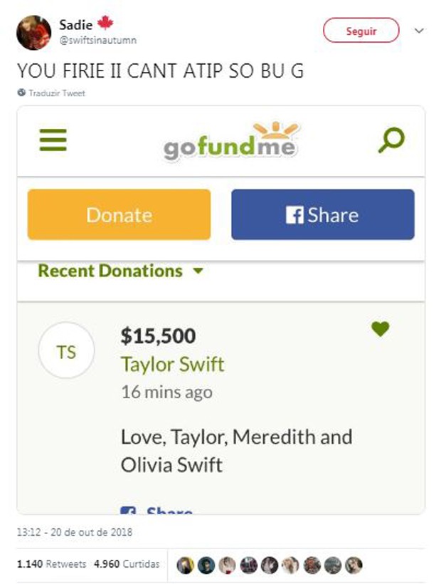Screen dimensions: 441x584
Task: Click the last liker avatar in the row
Action: (354, 565)
